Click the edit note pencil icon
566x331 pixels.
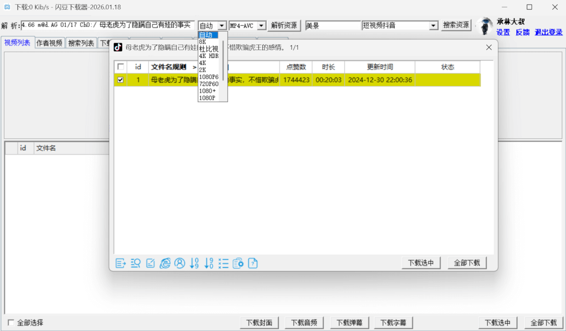coord(150,263)
